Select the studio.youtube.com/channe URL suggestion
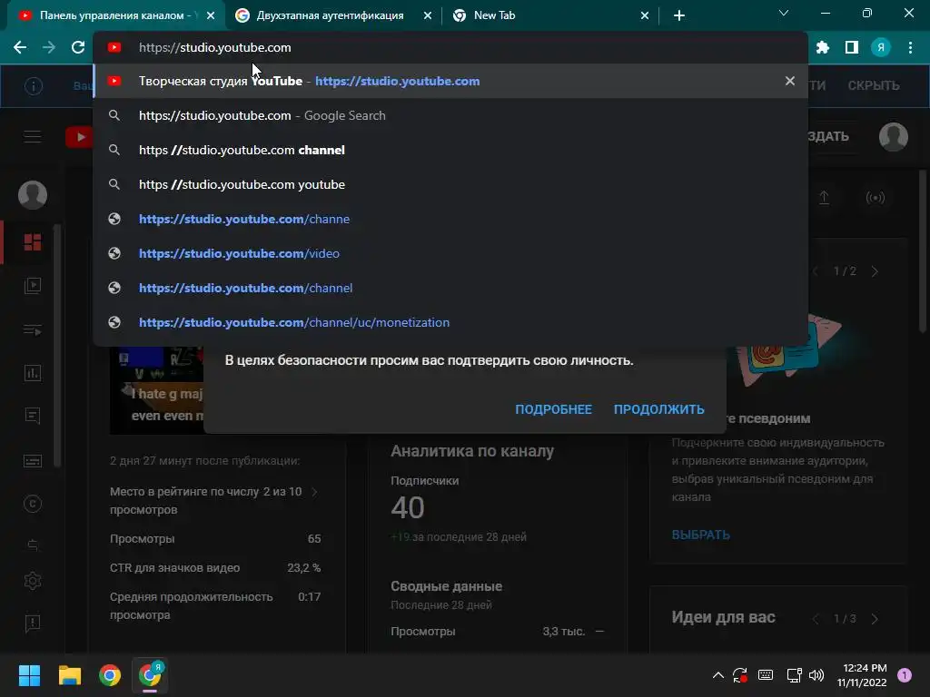Screen dimensions: 930x697 (x=450, y=219)
